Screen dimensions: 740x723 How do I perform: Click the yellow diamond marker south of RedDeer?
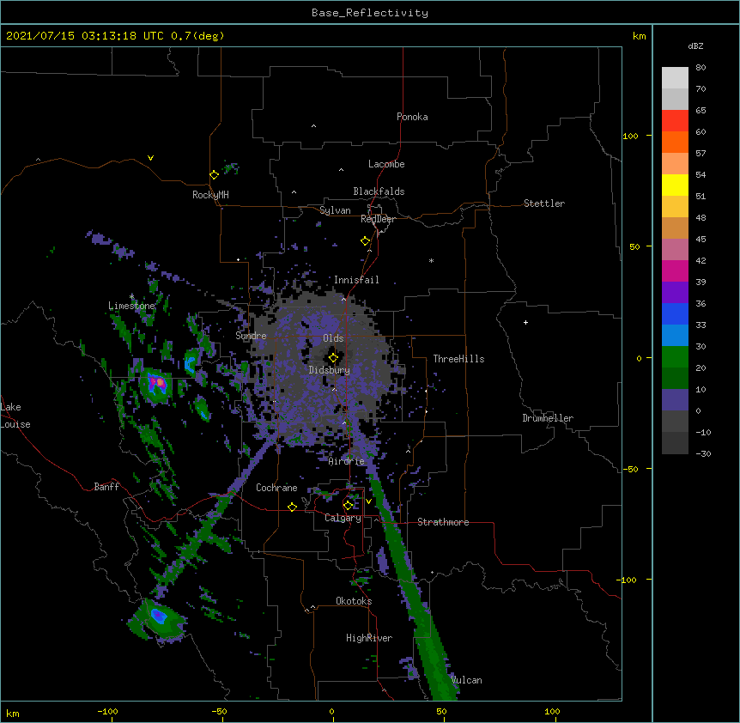(366, 241)
